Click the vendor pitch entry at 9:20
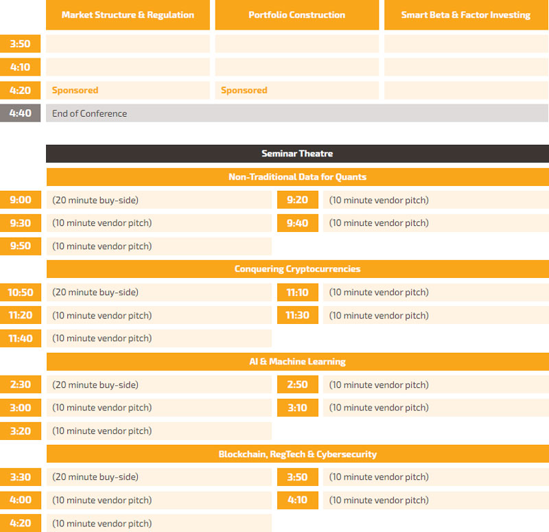549x532 pixels. coord(436,200)
